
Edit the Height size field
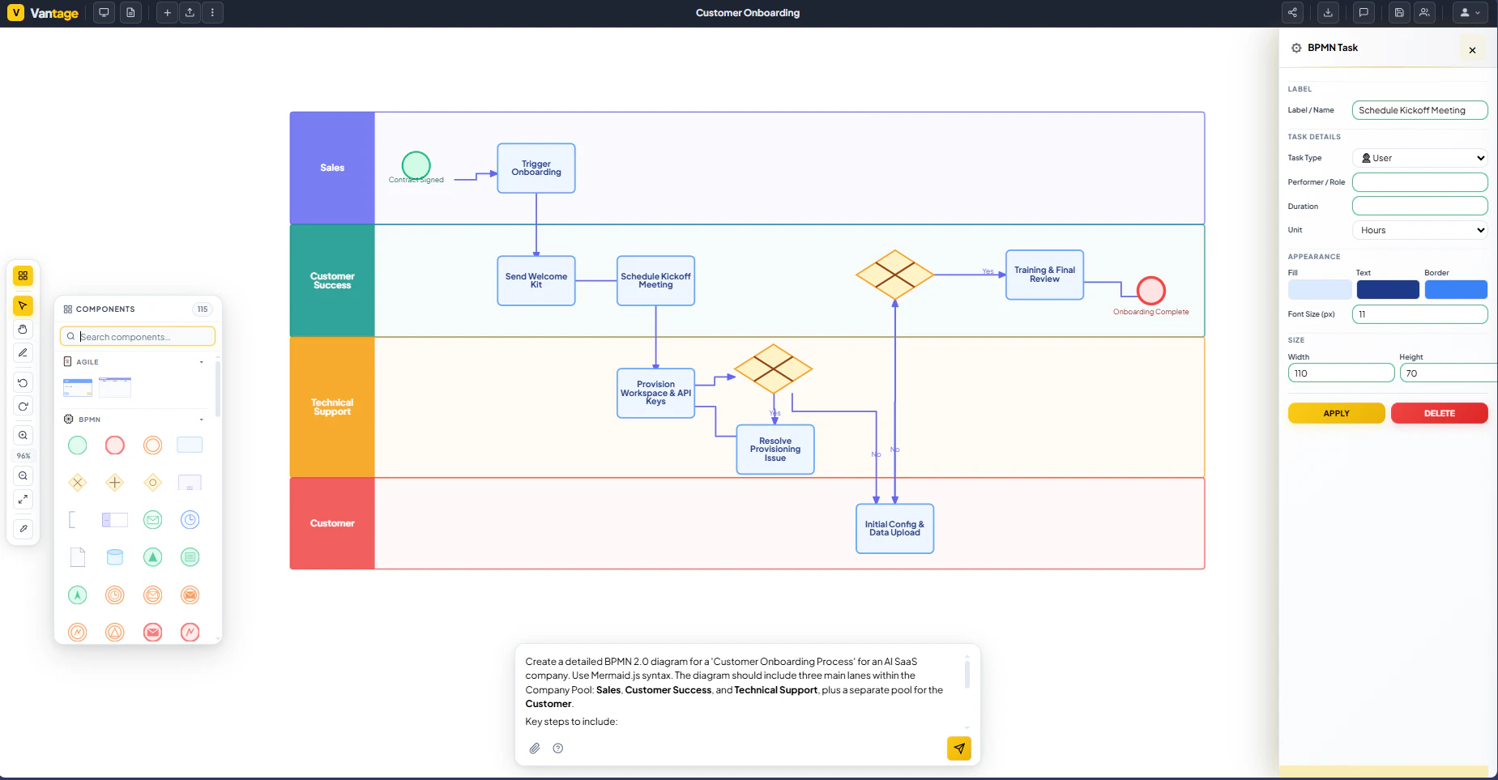pos(1449,373)
